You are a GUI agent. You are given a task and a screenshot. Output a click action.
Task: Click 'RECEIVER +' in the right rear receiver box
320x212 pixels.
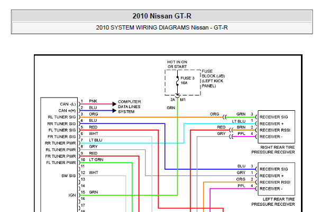tap(272, 124)
